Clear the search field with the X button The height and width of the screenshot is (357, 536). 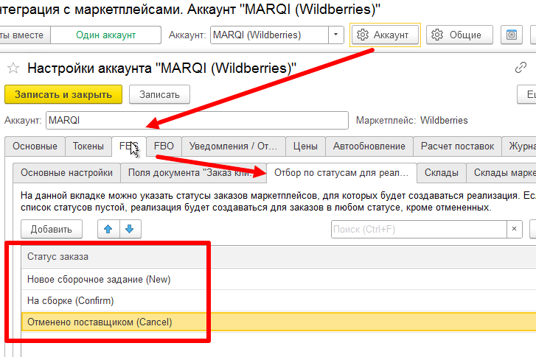tap(514, 230)
